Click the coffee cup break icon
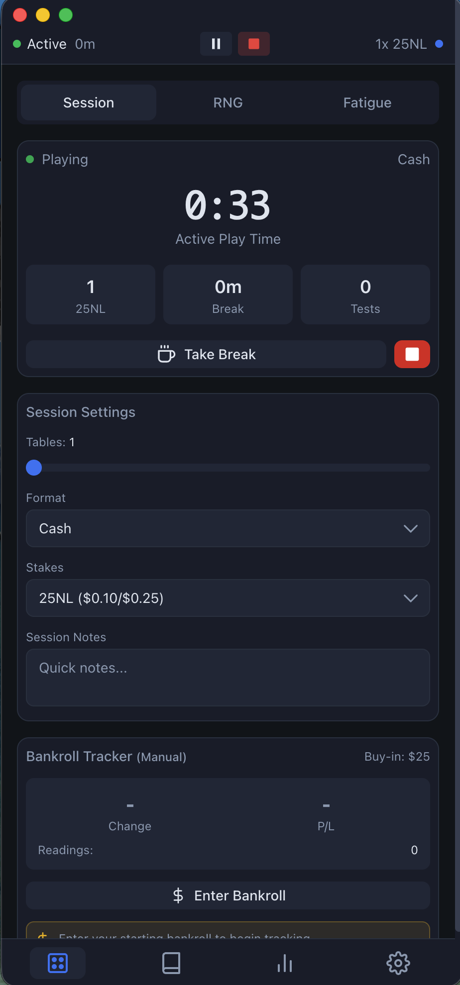 [166, 354]
